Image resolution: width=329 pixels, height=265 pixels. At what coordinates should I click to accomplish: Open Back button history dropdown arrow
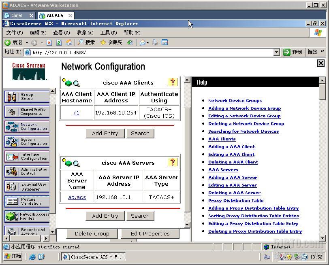27,43
